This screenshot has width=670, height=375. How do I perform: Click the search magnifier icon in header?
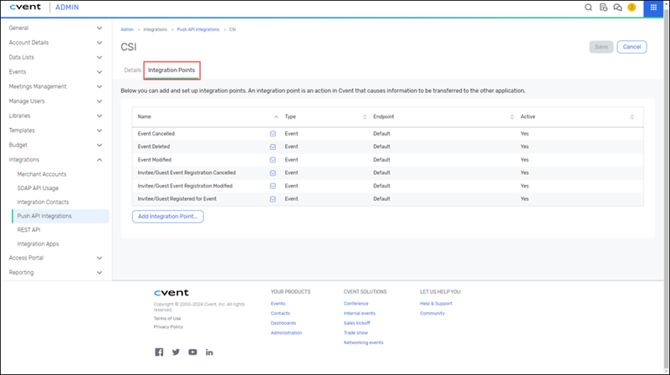pyautogui.click(x=589, y=8)
